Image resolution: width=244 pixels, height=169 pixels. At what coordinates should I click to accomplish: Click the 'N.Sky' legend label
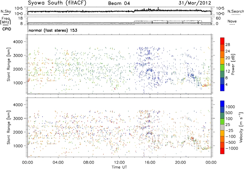coord(6,11)
